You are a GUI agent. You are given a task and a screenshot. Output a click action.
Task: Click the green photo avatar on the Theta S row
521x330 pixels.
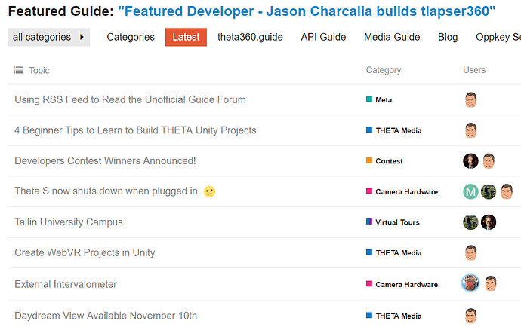point(489,191)
